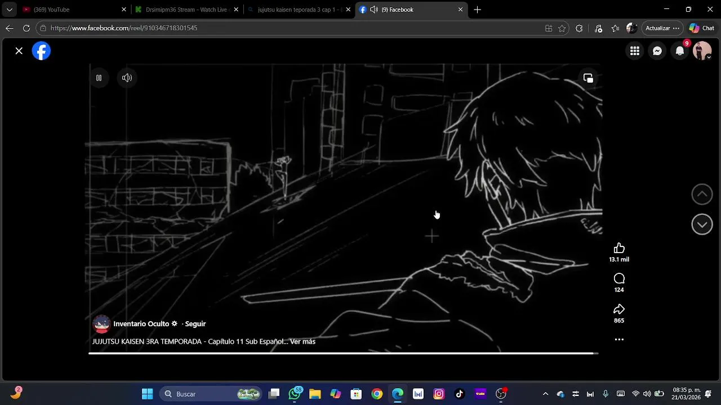Viewport: 721px width, 405px height.
Task: Open the Copilot Chat button
Action: click(702, 28)
